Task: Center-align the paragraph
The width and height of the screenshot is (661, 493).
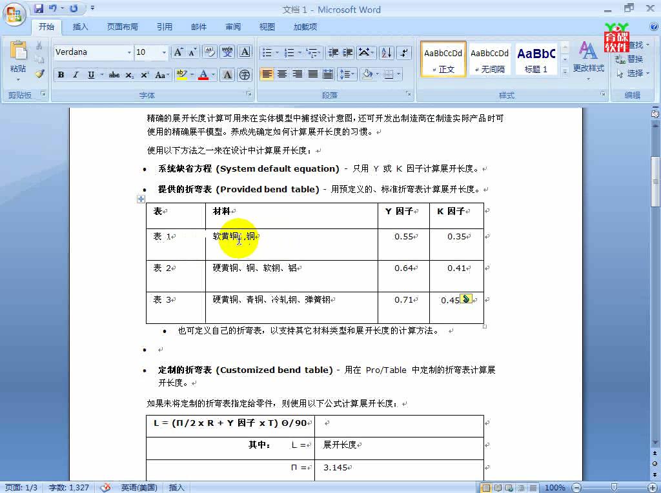Action: coord(282,75)
